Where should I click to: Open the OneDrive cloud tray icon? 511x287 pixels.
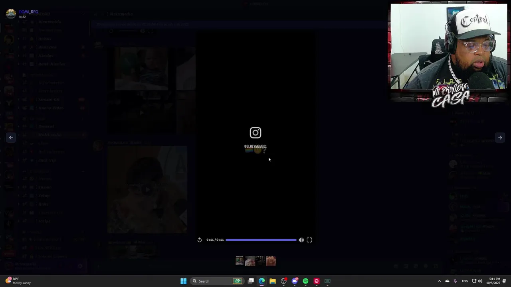[447, 281]
